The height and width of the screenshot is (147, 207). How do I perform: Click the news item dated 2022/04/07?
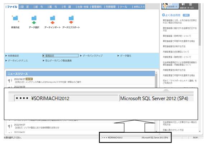[x=37, y=126]
